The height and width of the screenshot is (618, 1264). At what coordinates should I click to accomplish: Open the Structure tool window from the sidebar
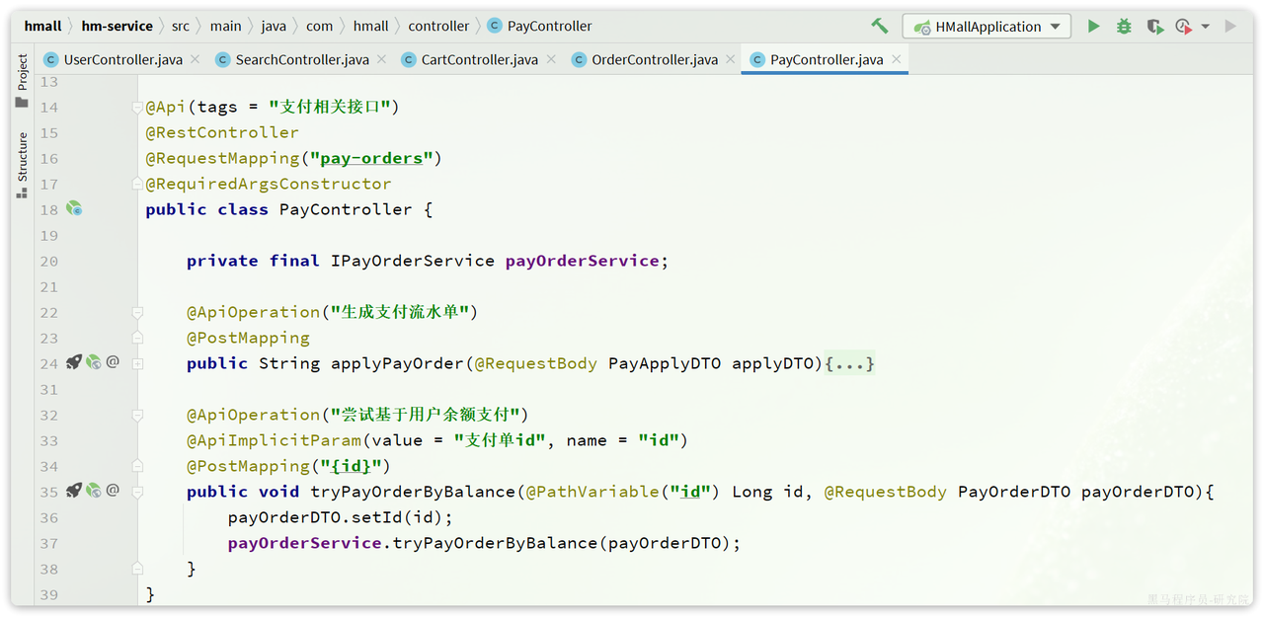(22, 166)
